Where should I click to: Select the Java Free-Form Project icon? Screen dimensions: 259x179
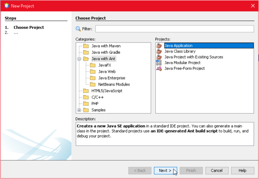(159, 68)
